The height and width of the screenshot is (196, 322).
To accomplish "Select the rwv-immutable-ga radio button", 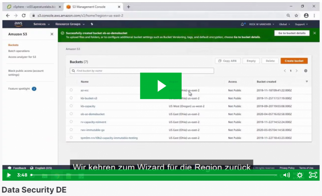I will tap(71, 130).
